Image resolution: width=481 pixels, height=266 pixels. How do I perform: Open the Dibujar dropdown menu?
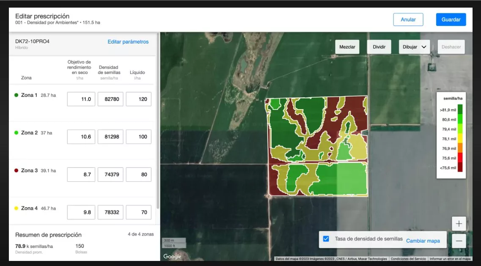pyautogui.click(x=414, y=47)
